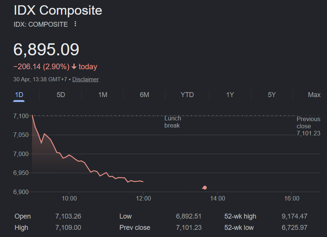The image size is (327, 237).
Task: Click the −206.14 (2.90%) change text
Action: [41, 67]
